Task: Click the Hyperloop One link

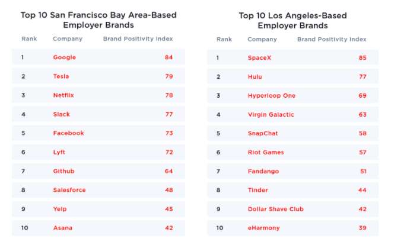Action: 271,95
